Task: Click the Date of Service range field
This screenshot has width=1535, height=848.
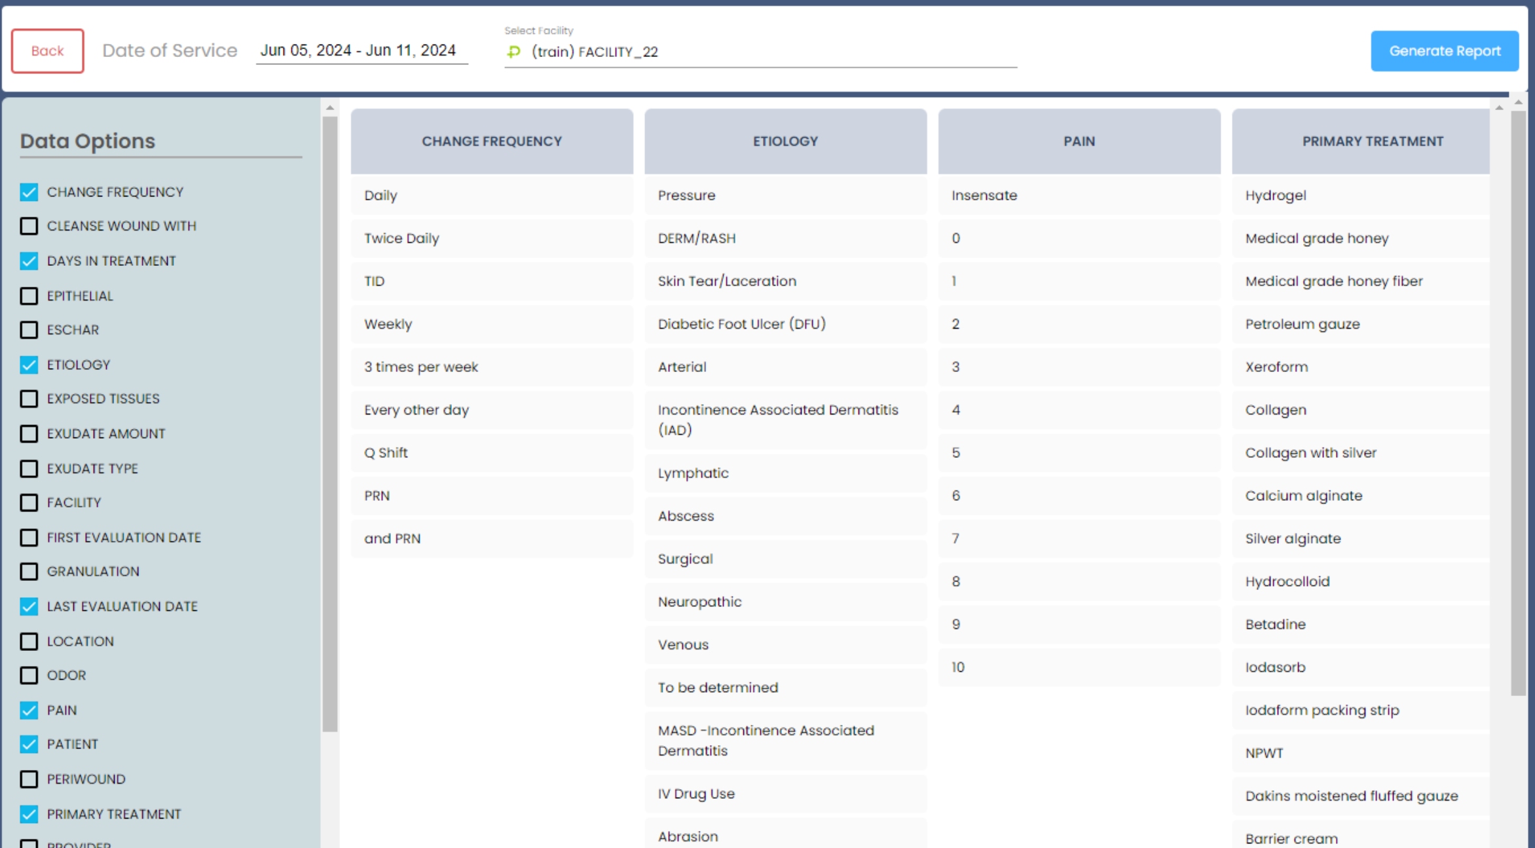Action: pyautogui.click(x=361, y=50)
